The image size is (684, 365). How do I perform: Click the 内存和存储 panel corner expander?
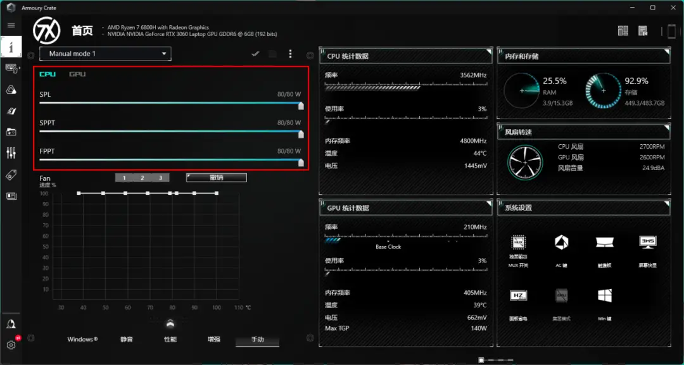666,52
